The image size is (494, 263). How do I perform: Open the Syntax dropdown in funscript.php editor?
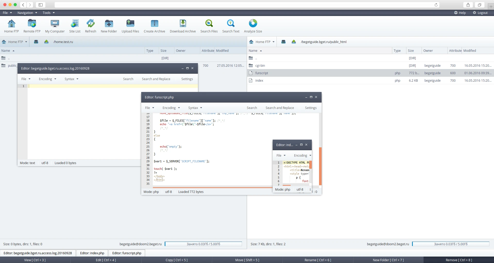[x=195, y=108]
